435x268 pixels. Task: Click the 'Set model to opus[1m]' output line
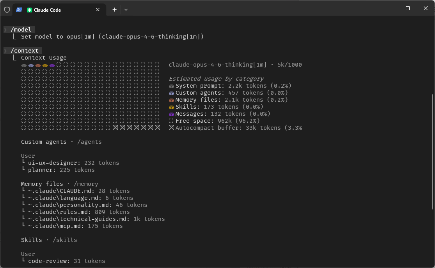pyautogui.click(x=112, y=37)
